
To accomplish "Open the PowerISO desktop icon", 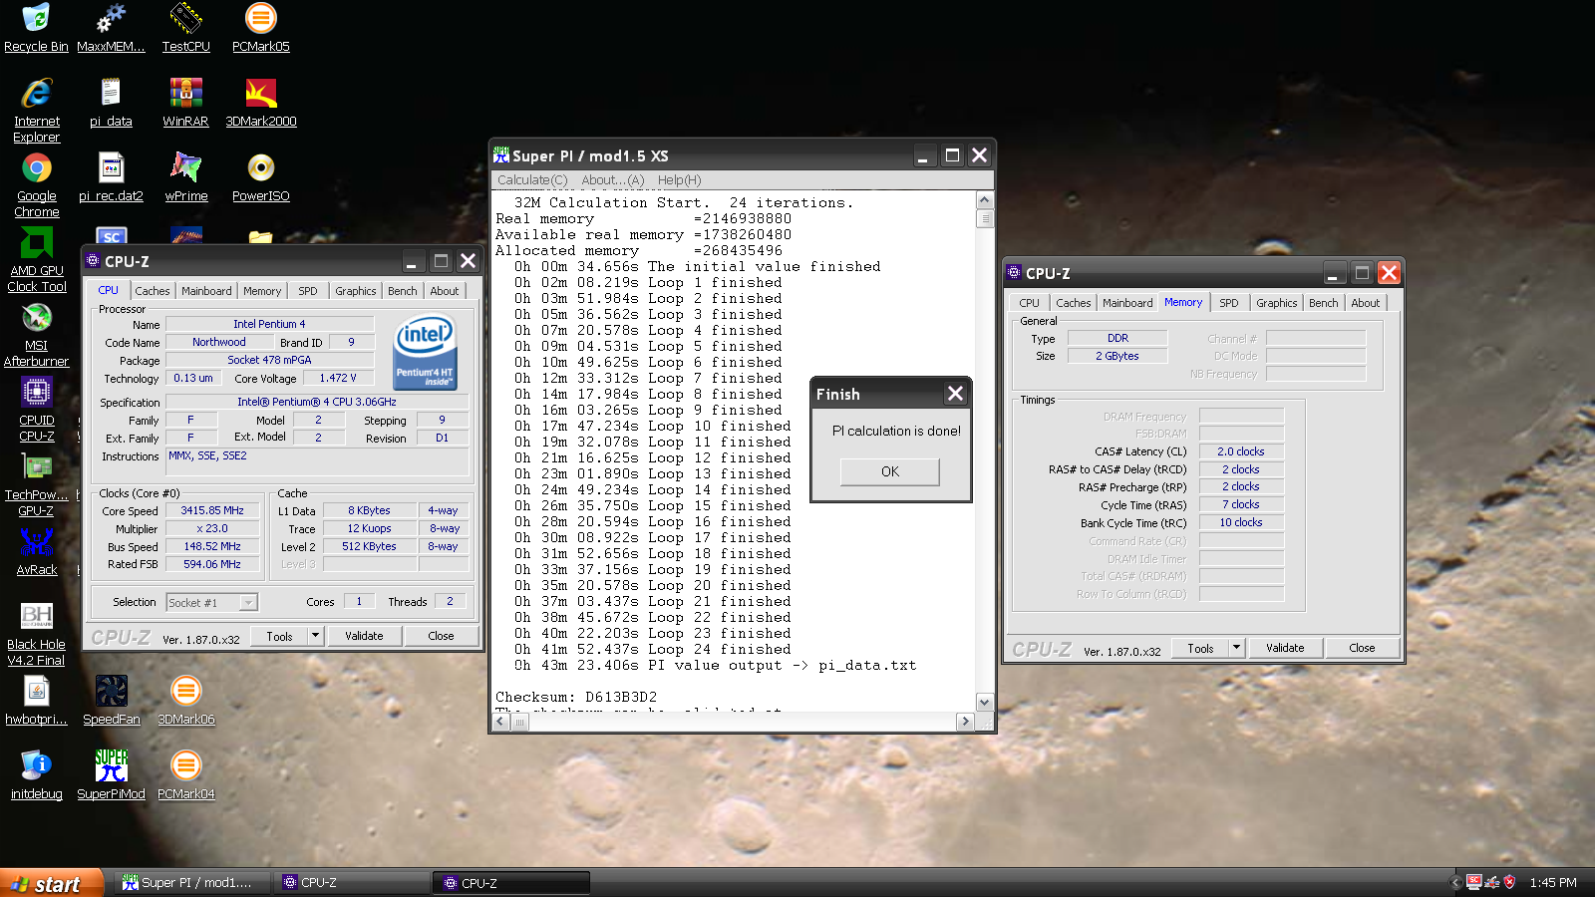I will (260, 178).
